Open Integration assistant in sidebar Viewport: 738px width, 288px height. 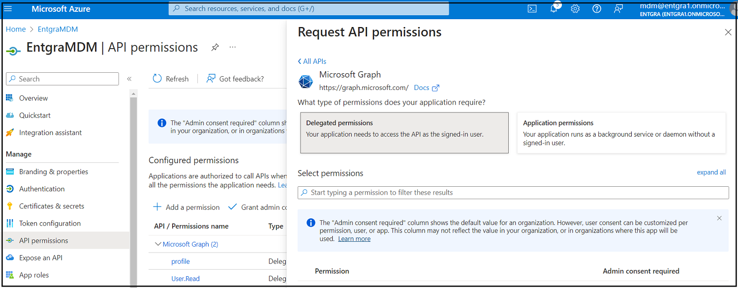click(x=51, y=133)
